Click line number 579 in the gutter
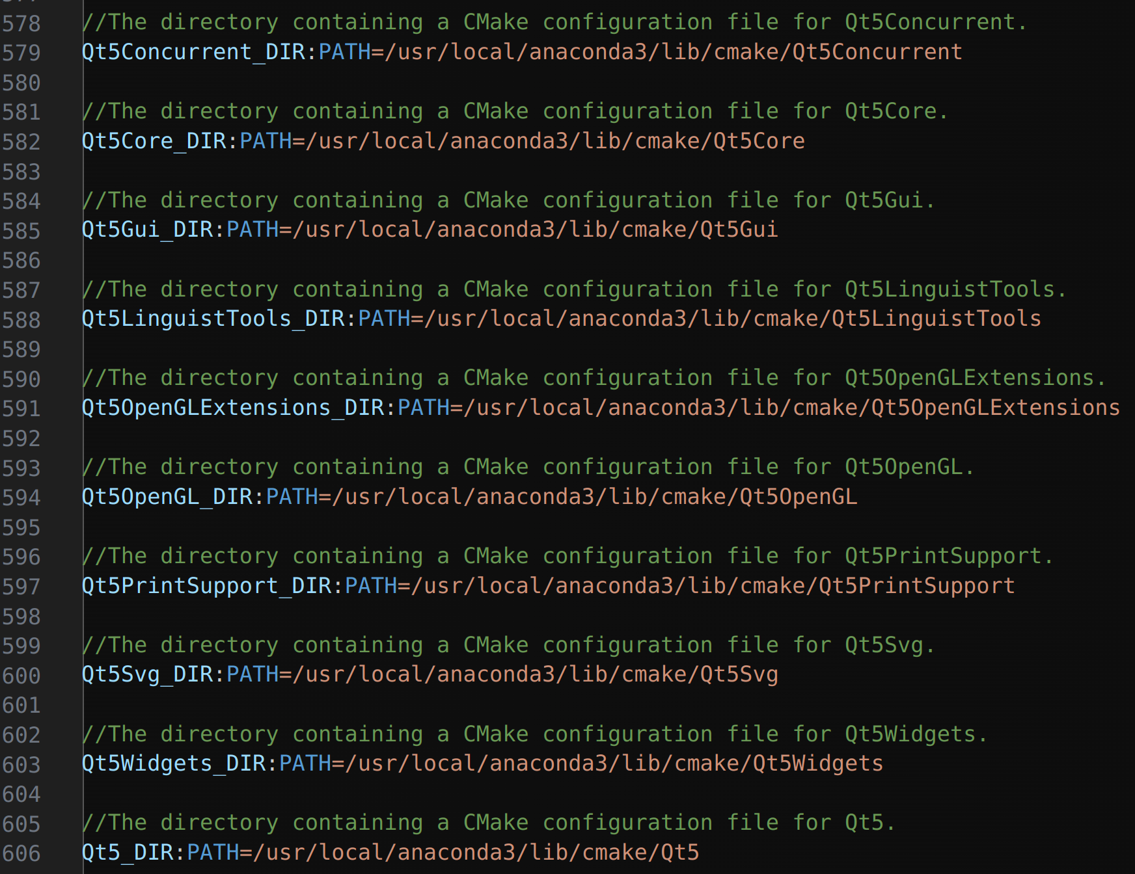1135x874 pixels. point(21,53)
